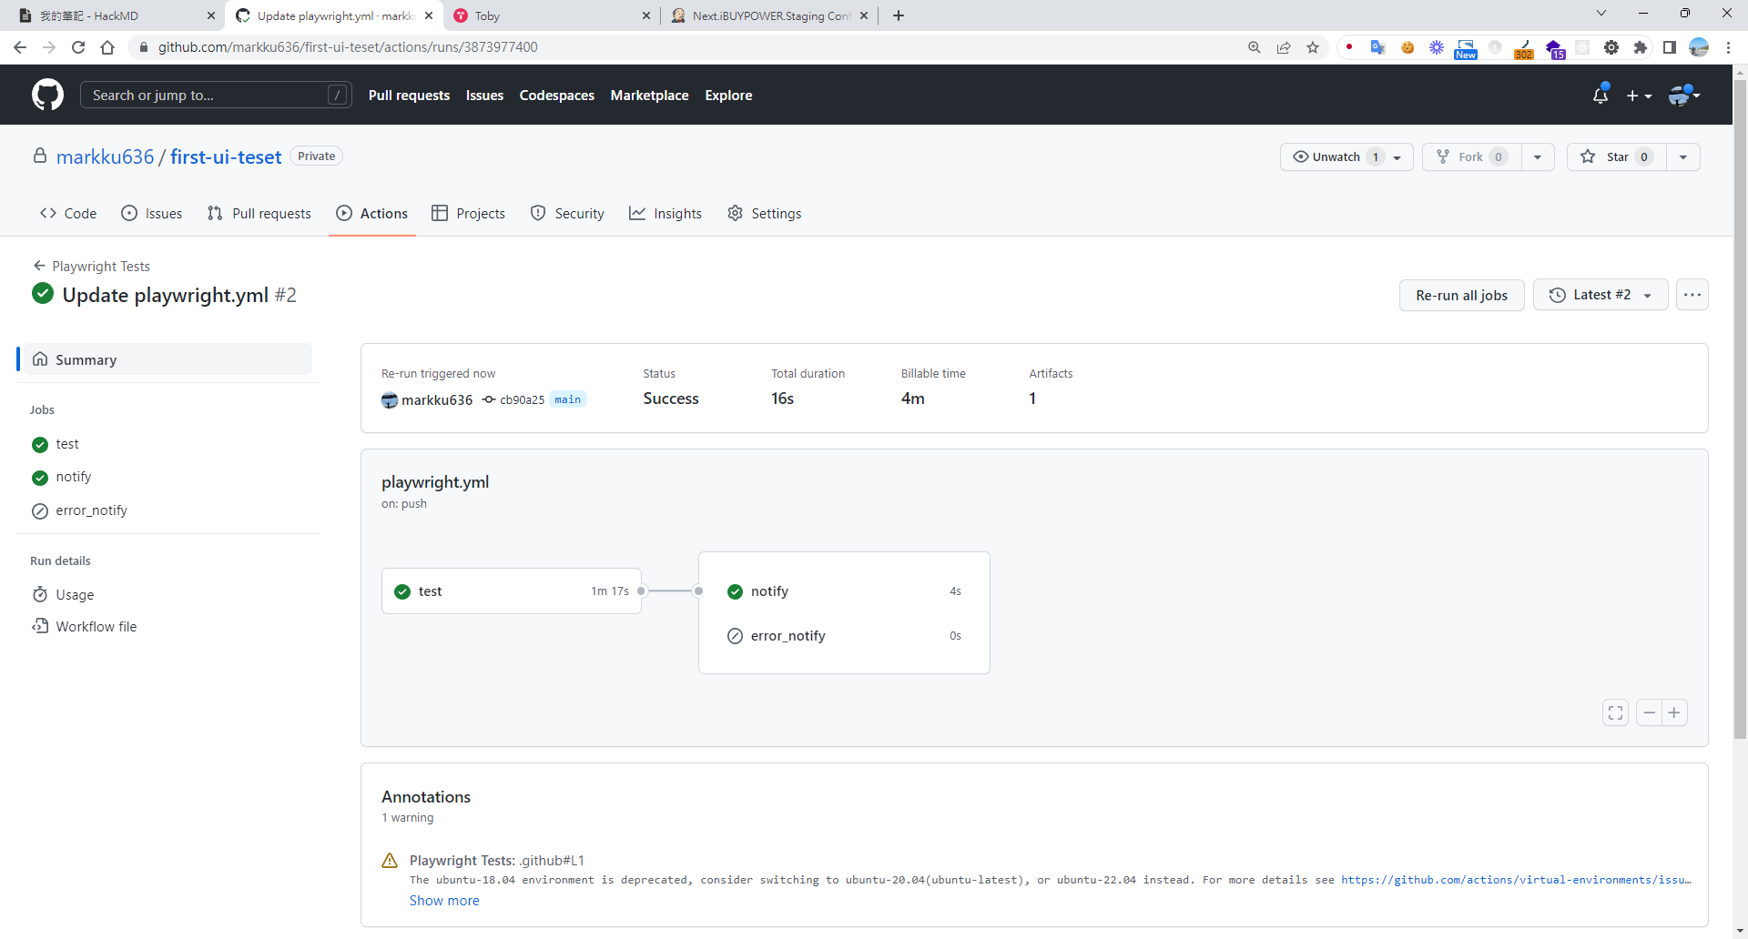Zoom in the workflow graph
This screenshot has height=939, width=1748.
tap(1674, 712)
